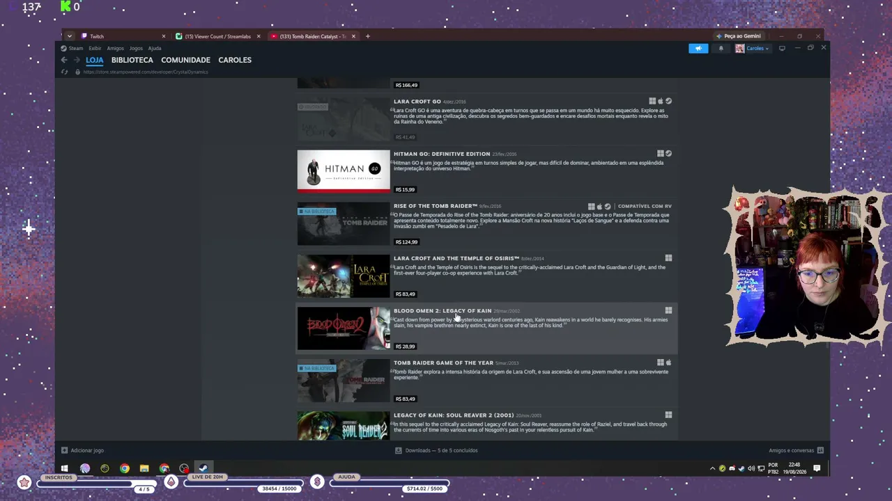
Task: Click the Steam store URL address bar
Action: point(146,72)
